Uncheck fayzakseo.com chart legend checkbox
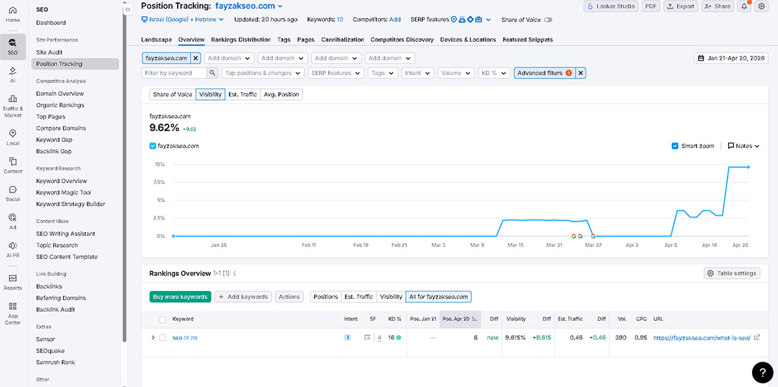This screenshot has width=778, height=387. [x=152, y=146]
